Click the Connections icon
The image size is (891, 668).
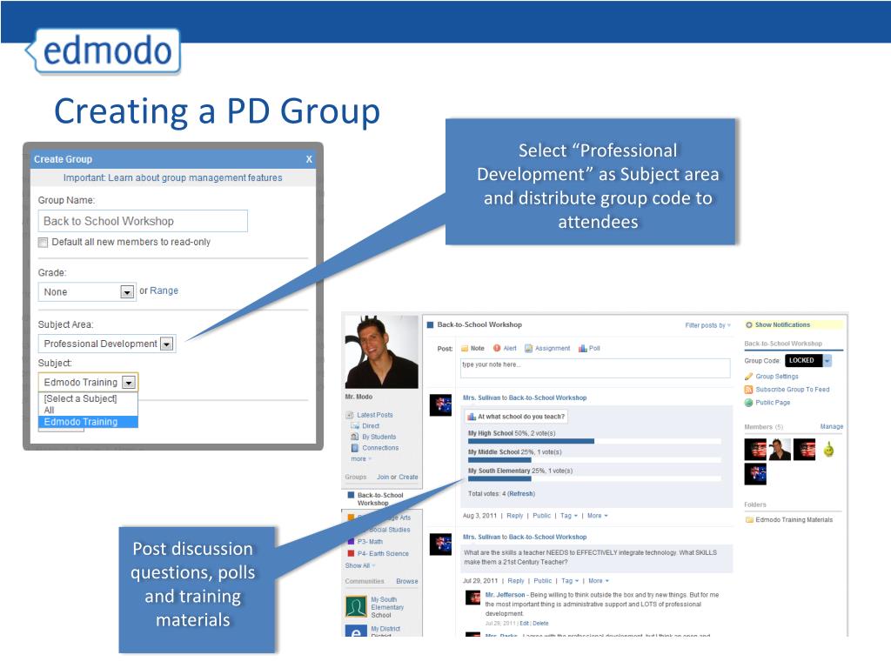[x=355, y=448]
